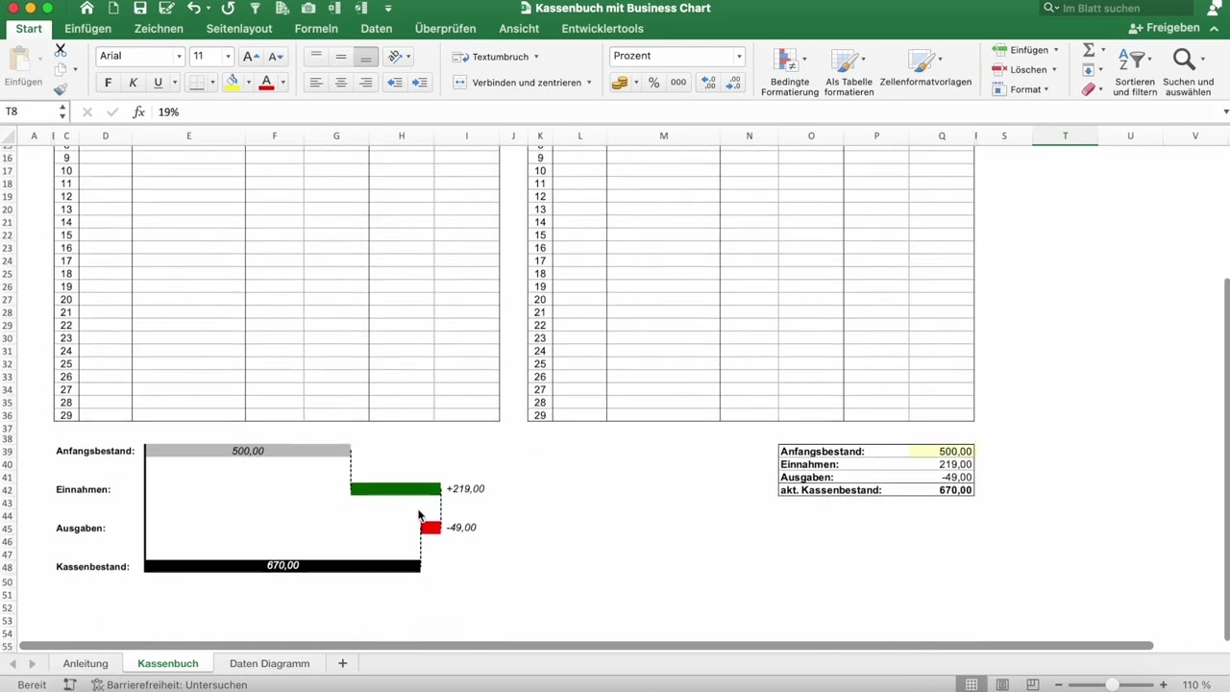Click Barrierefreiheit: Untersuchen in status bar
Viewport: 1230px width, 692px height.
[x=170, y=685]
